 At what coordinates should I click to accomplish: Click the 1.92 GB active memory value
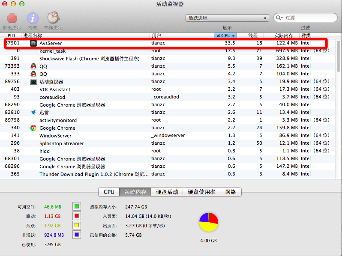tap(52, 226)
